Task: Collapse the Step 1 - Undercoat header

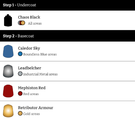Action: point(67,5)
